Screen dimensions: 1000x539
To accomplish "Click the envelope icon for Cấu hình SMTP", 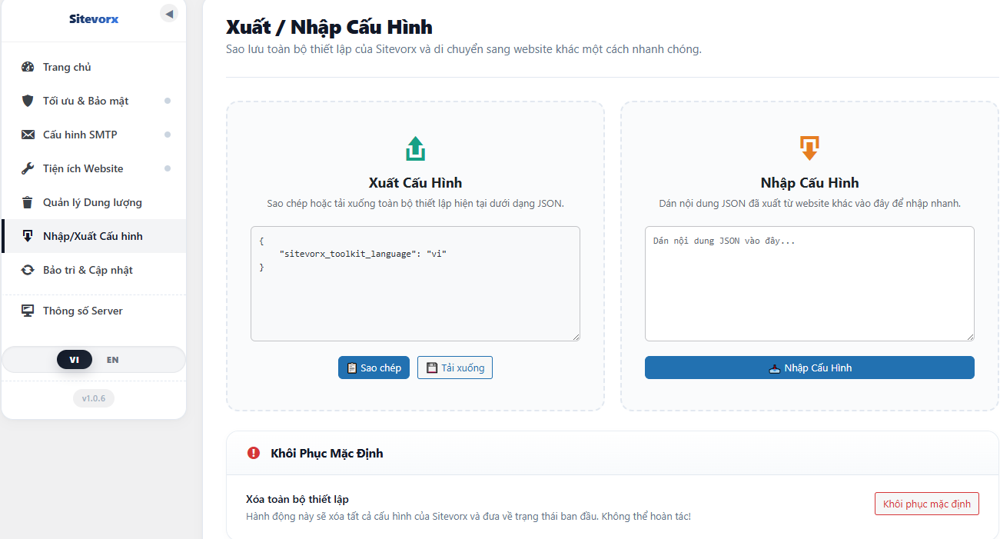I will [28, 135].
